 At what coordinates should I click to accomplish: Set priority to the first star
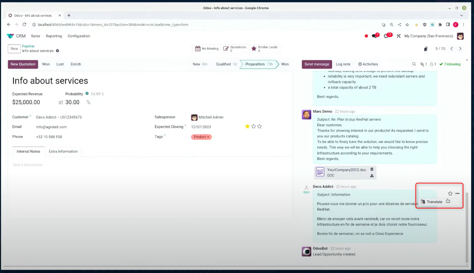[247, 126]
